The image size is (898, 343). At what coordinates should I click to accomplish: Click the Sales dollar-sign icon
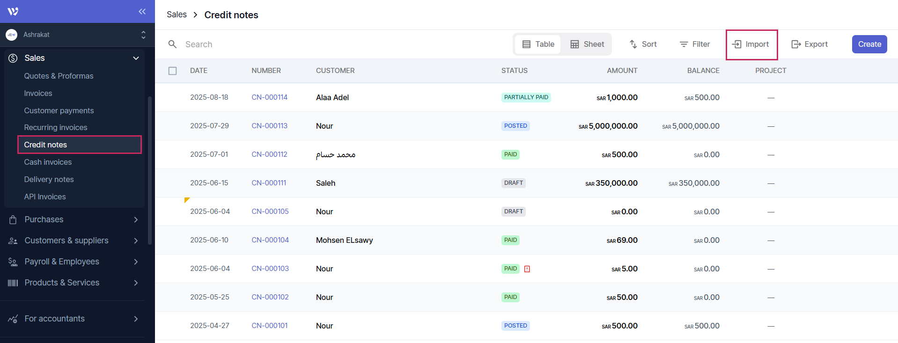point(13,58)
